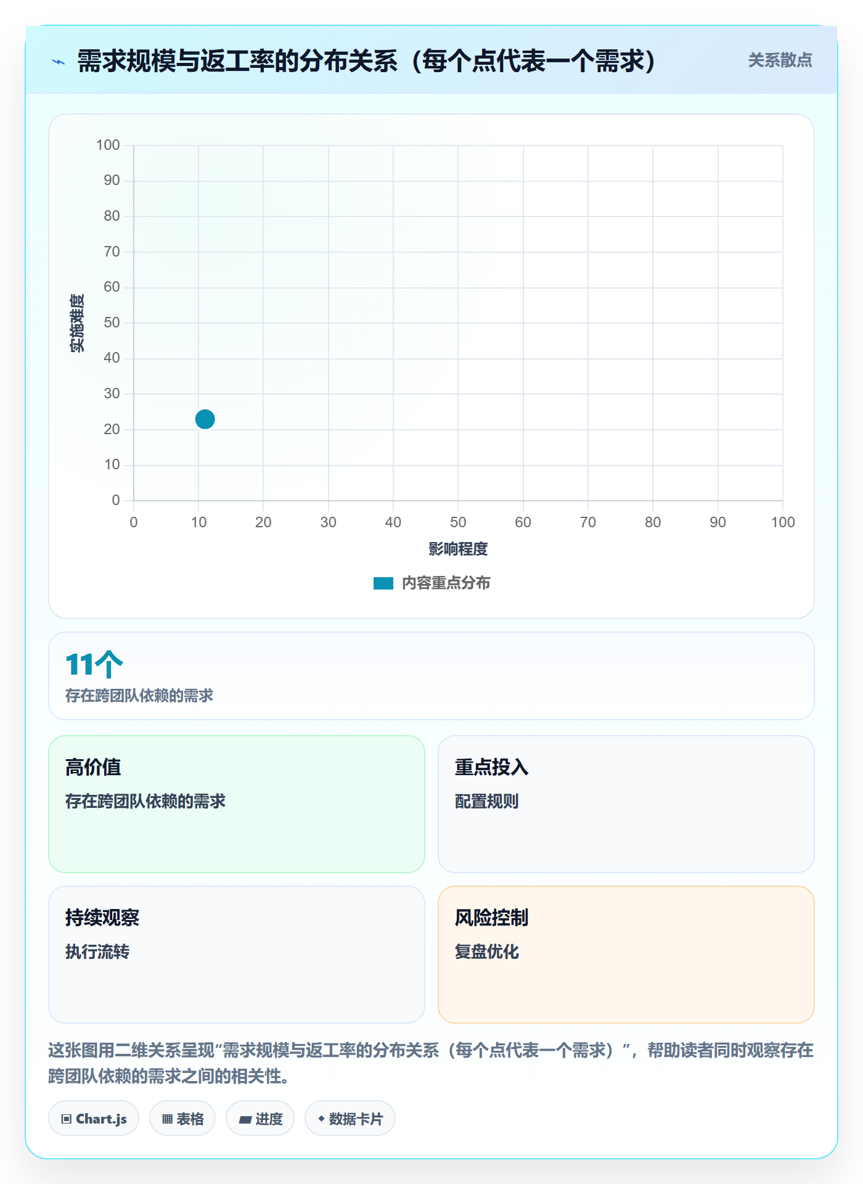Image resolution: width=863 pixels, height=1184 pixels.
Task: Click the 执行流转 text in 持续观察 card
Action: coord(97,952)
